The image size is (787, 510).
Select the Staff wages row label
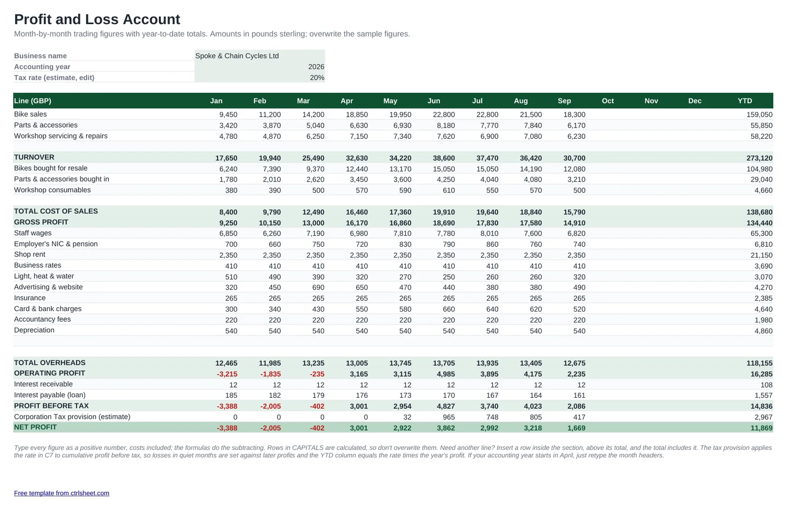32,233
